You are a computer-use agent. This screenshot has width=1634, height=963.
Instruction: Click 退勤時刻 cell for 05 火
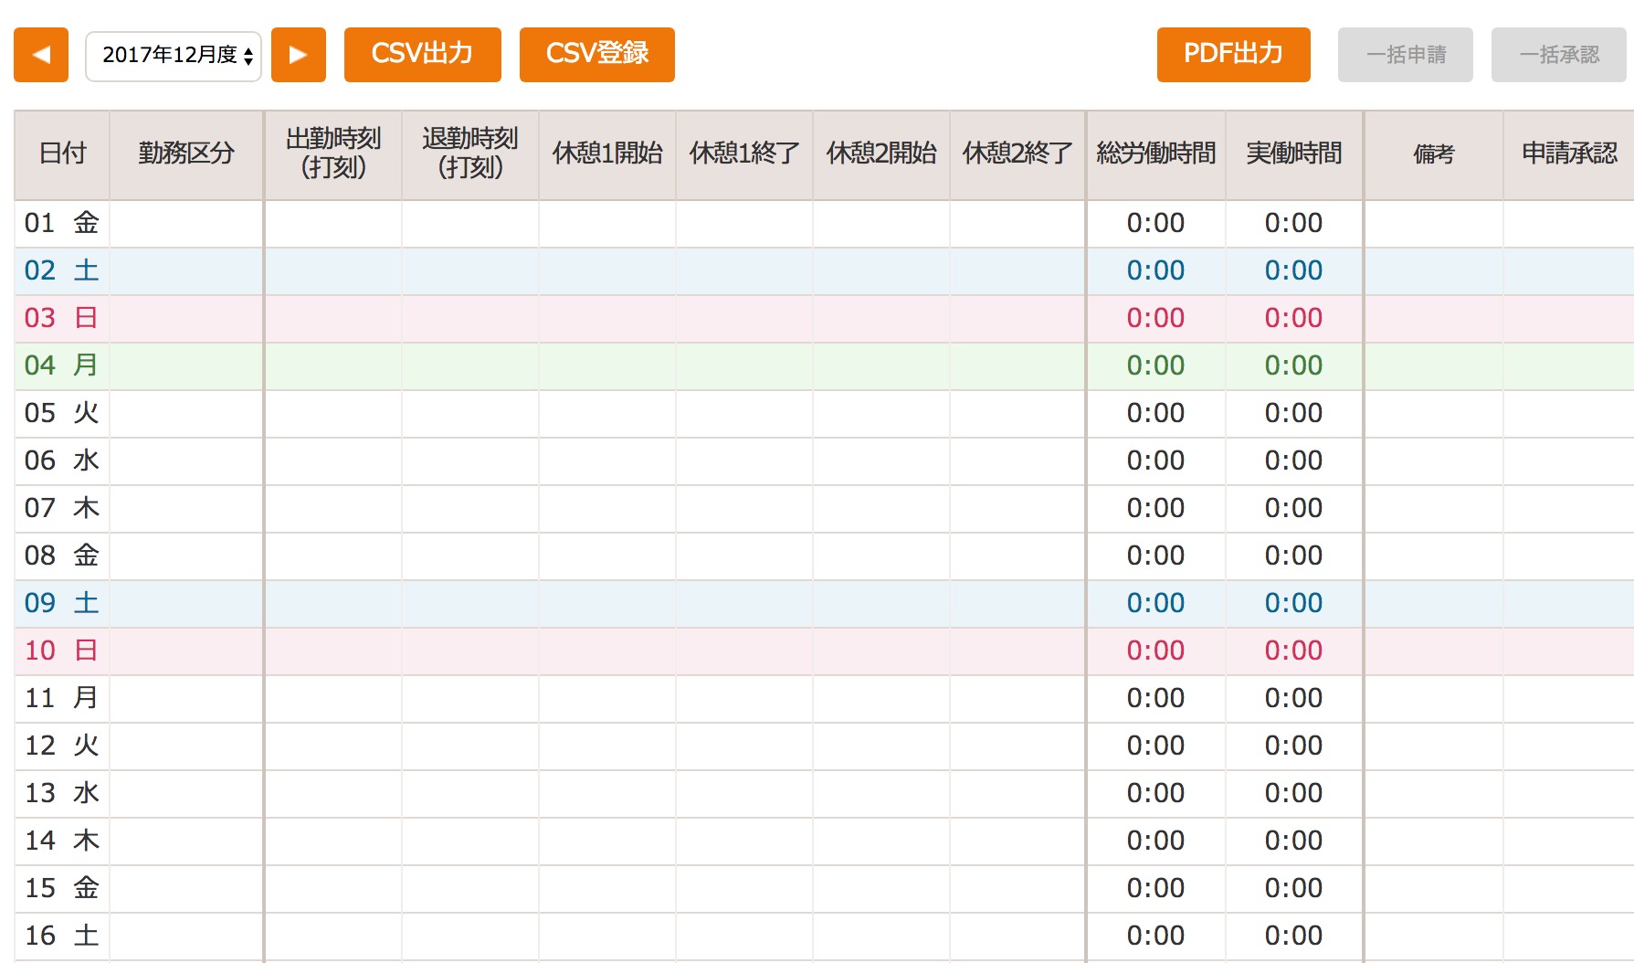pos(470,414)
